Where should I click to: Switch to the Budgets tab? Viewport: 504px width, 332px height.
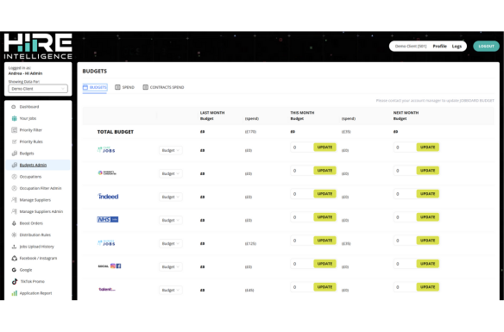point(95,87)
